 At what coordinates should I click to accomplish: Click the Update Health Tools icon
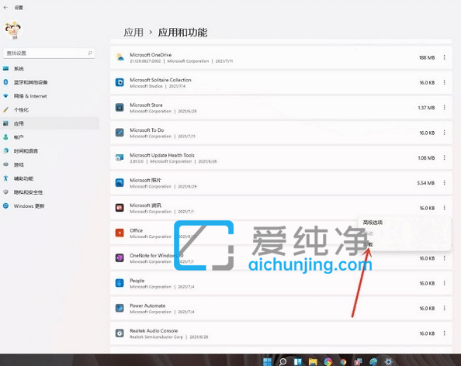coord(120,157)
